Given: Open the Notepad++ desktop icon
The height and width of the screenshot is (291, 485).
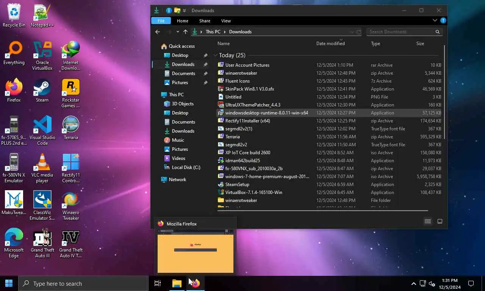Looking at the screenshot, I should (x=42, y=16).
